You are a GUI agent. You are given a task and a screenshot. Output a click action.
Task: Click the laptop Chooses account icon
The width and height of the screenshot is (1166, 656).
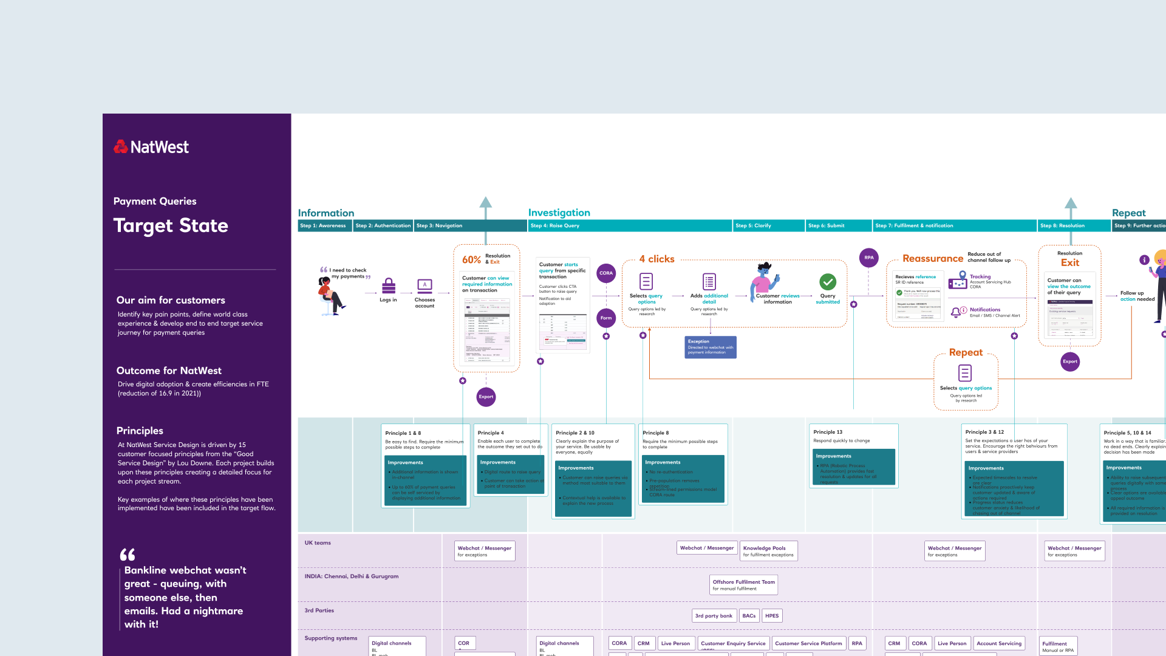click(x=424, y=285)
